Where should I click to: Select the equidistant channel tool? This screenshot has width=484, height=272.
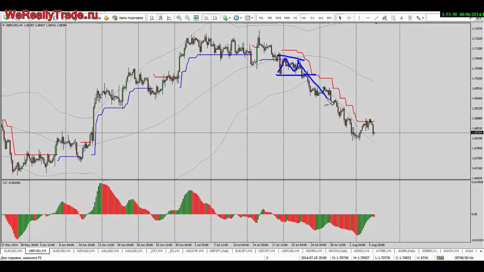[x=385, y=18]
